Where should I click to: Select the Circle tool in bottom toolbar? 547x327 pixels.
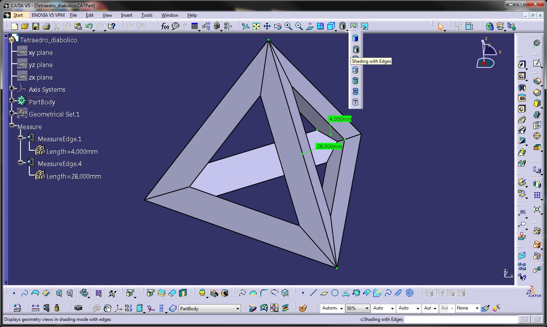(x=335, y=293)
